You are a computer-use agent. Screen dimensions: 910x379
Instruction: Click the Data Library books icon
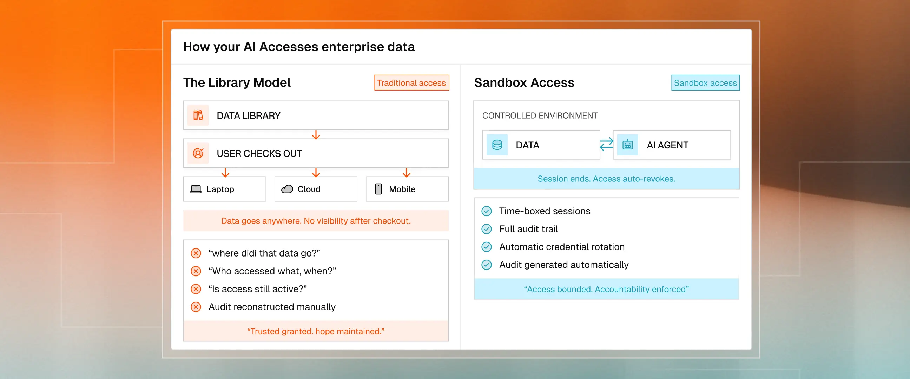click(198, 115)
